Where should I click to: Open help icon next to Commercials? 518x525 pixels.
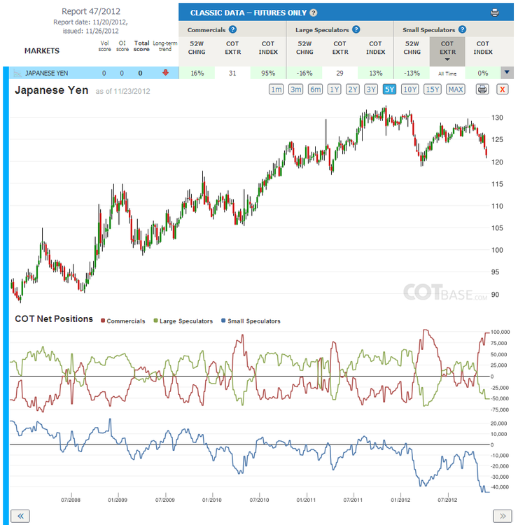(232, 29)
